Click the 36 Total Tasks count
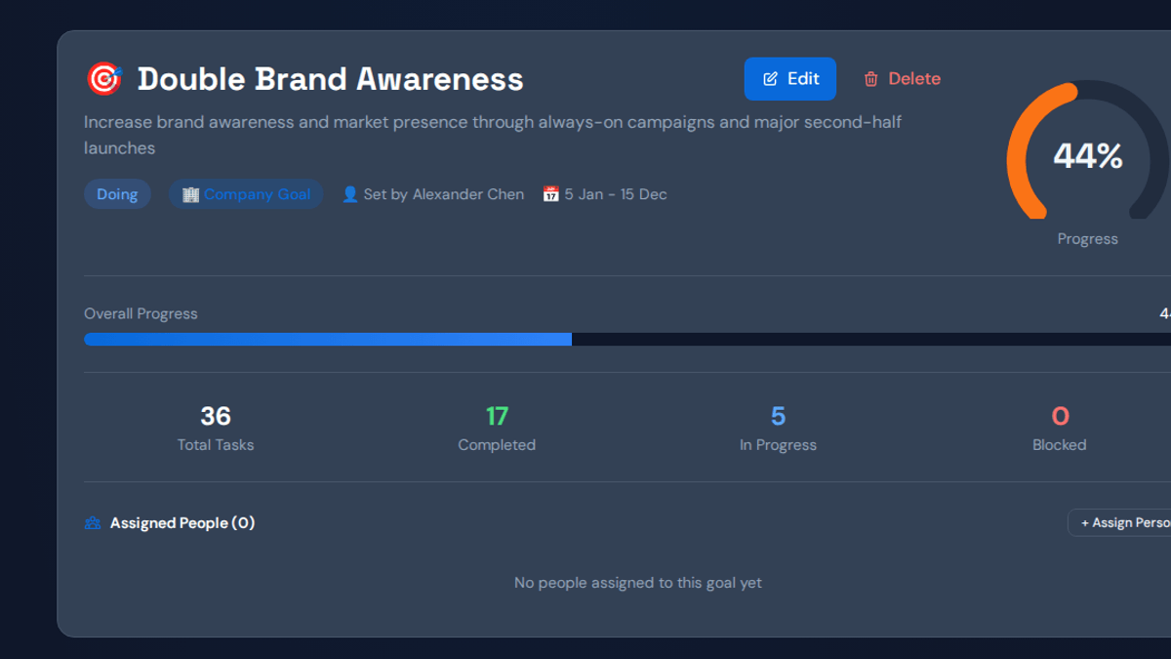1171x659 pixels. pyautogui.click(x=216, y=416)
